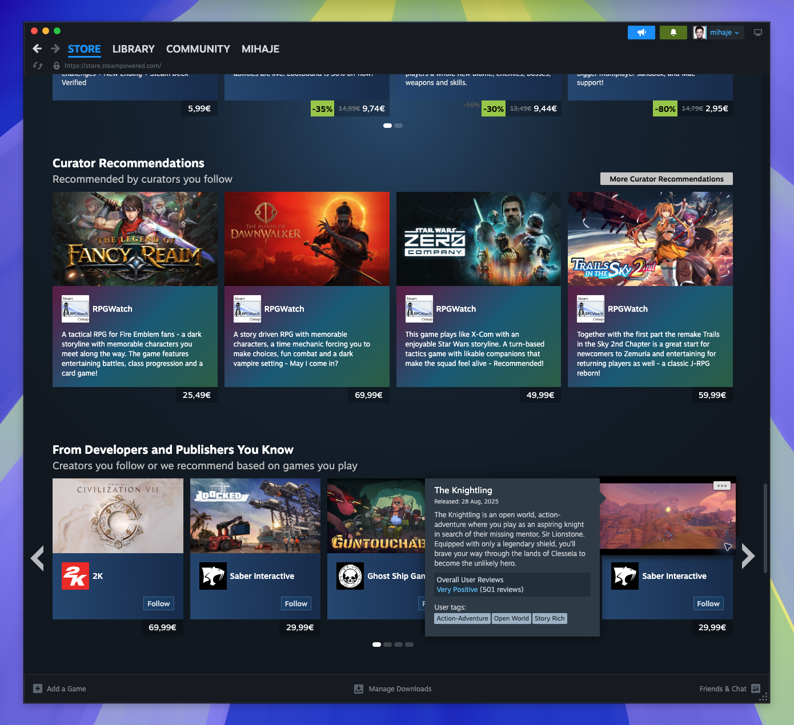Select the second dot of the top carousel
This screenshot has width=794, height=725.
point(399,126)
